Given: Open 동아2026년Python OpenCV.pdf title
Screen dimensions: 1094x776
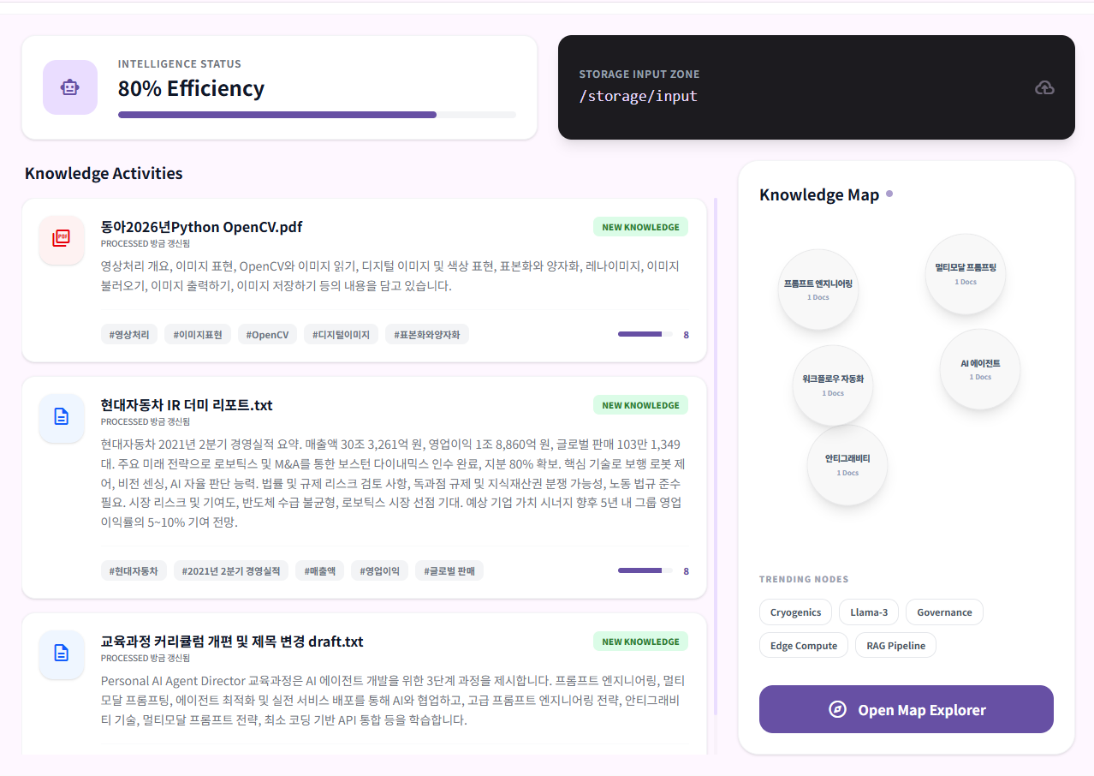Looking at the screenshot, I should [201, 227].
